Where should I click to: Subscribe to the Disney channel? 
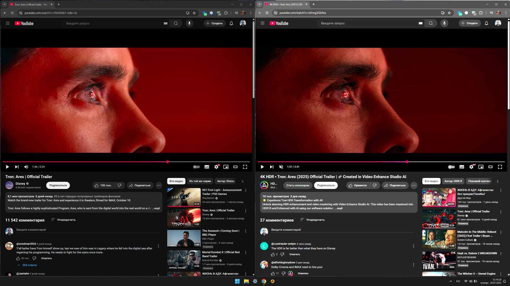(x=58, y=185)
